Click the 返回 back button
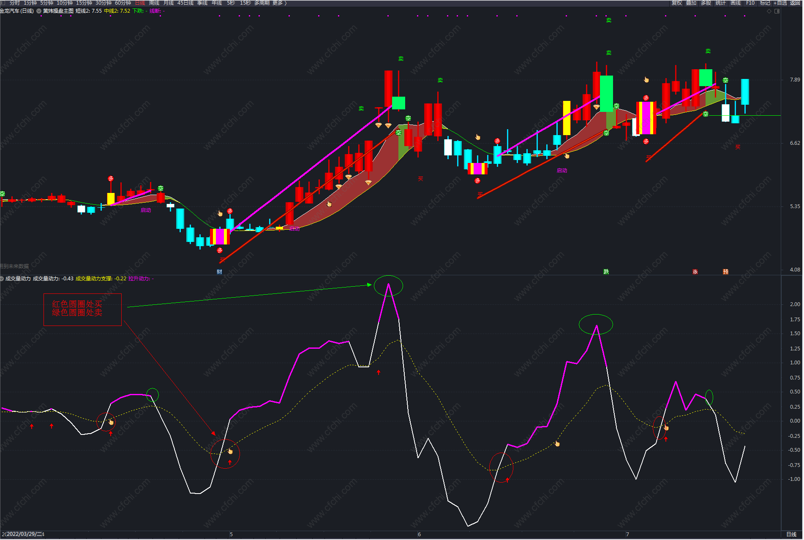This screenshot has width=804, height=540. (795, 3)
